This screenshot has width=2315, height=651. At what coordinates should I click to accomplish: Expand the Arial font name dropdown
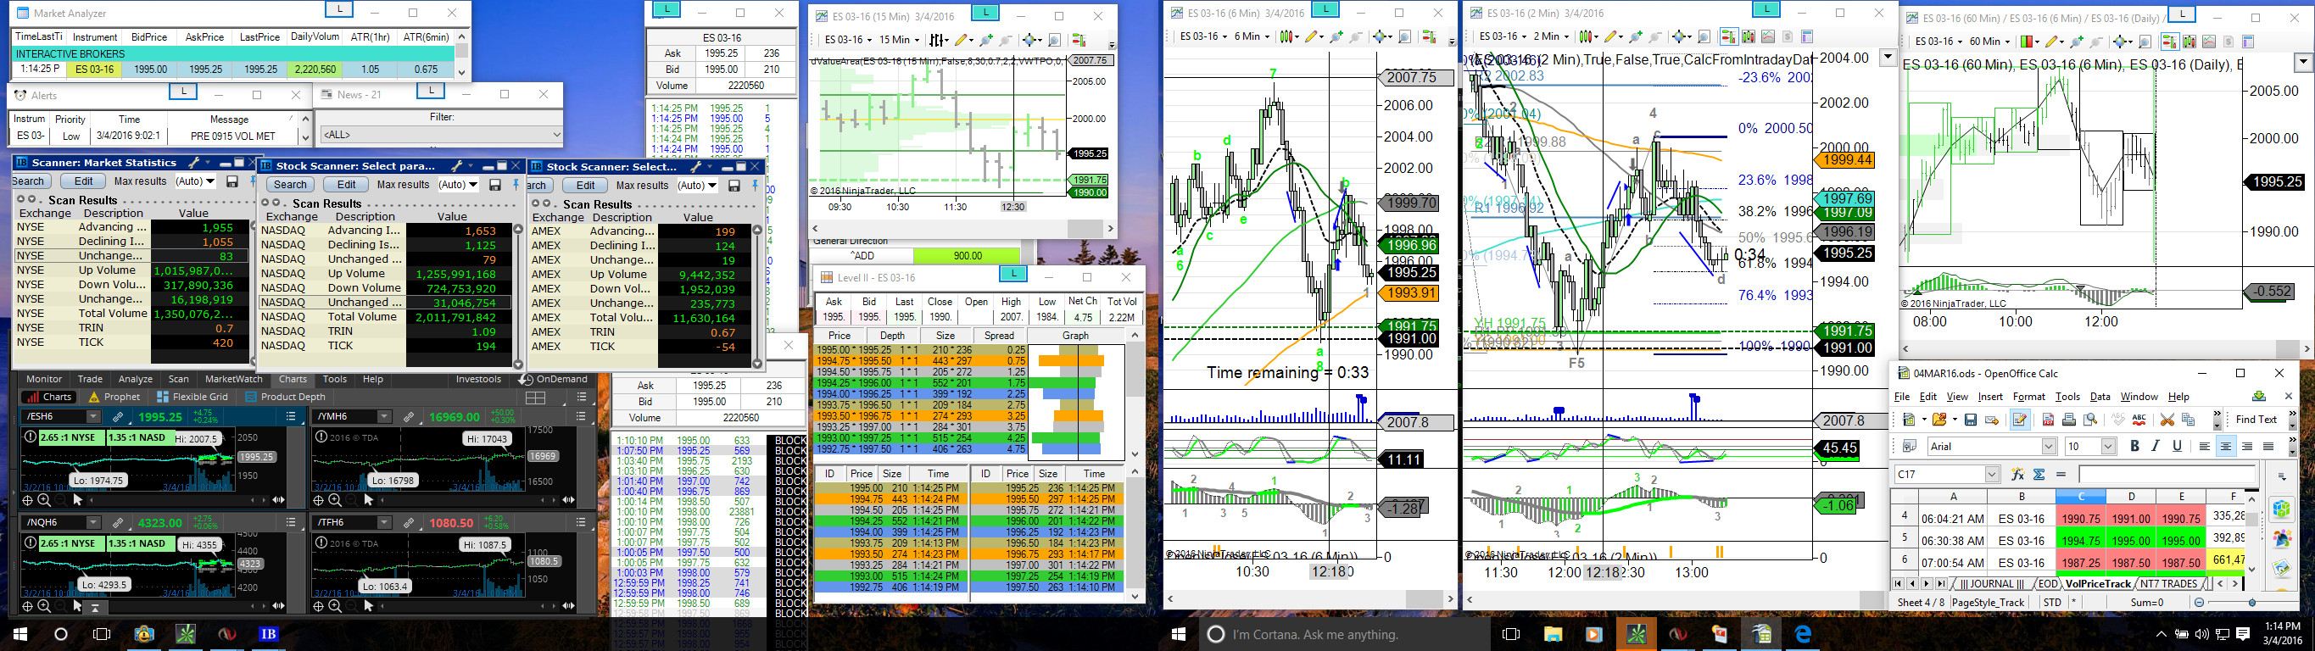[2049, 446]
